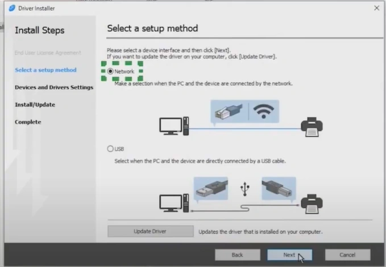Select the 'Select a setup method' step
Screen dimensions: 386x267
coord(45,70)
